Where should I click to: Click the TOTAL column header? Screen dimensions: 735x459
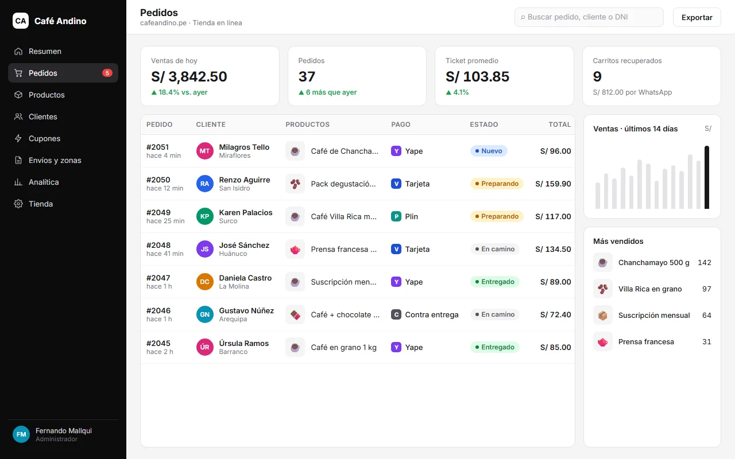point(560,125)
